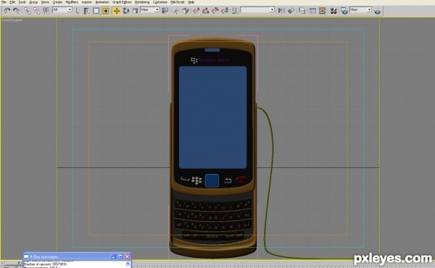Expand the reference coordinate system View dropdown
Viewport: 435px width, 268px height.
(x=150, y=9)
